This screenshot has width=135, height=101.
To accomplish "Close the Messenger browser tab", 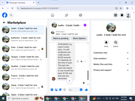I will point(34,3).
